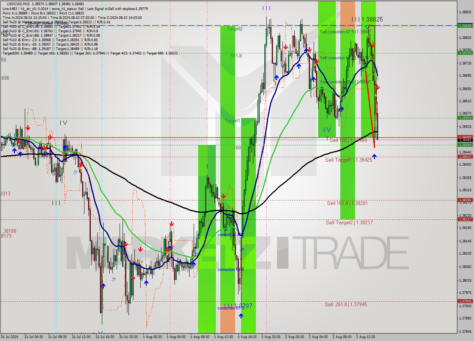Click the '1 Aug 16:30' time axis label
Image resolution: width=474 pixels, height=341 pixels.
[x=247, y=337]
